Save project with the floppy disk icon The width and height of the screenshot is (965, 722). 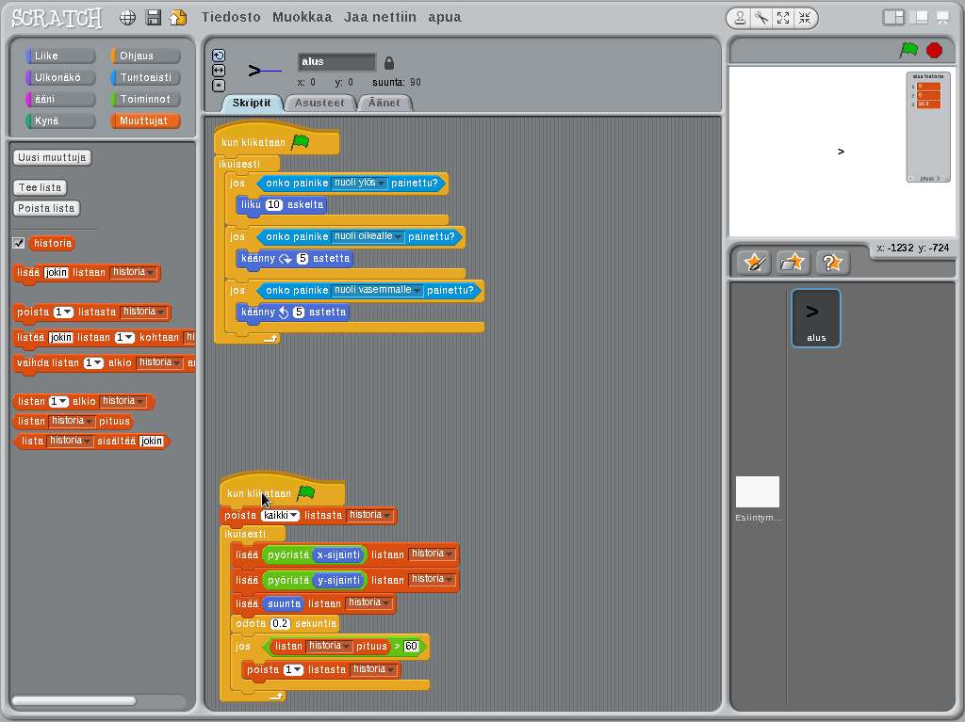tap(154, 17)
